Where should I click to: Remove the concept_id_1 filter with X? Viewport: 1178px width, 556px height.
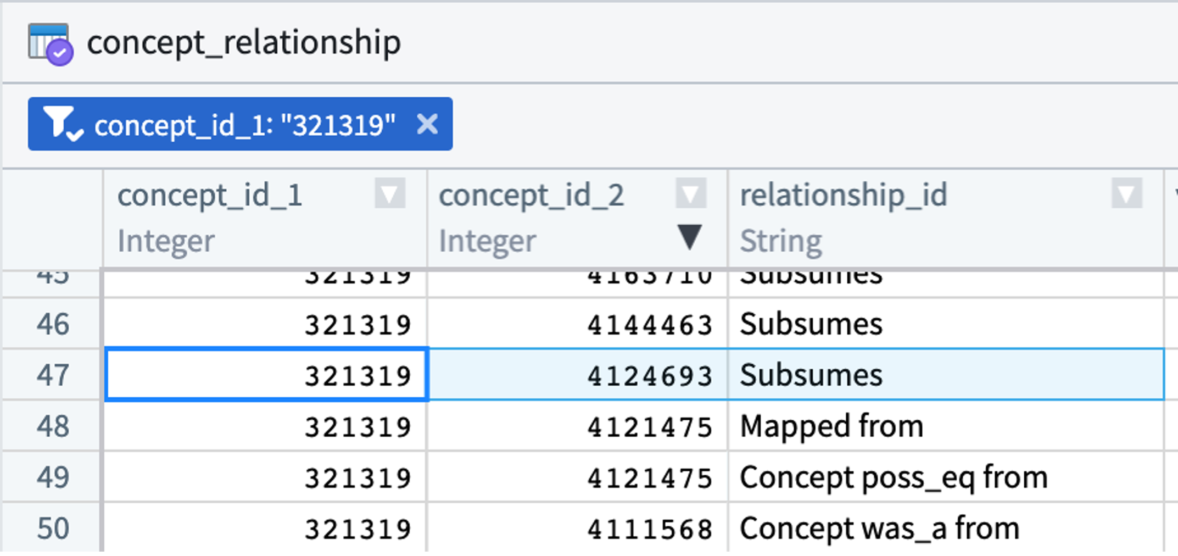tap(427, 124)
